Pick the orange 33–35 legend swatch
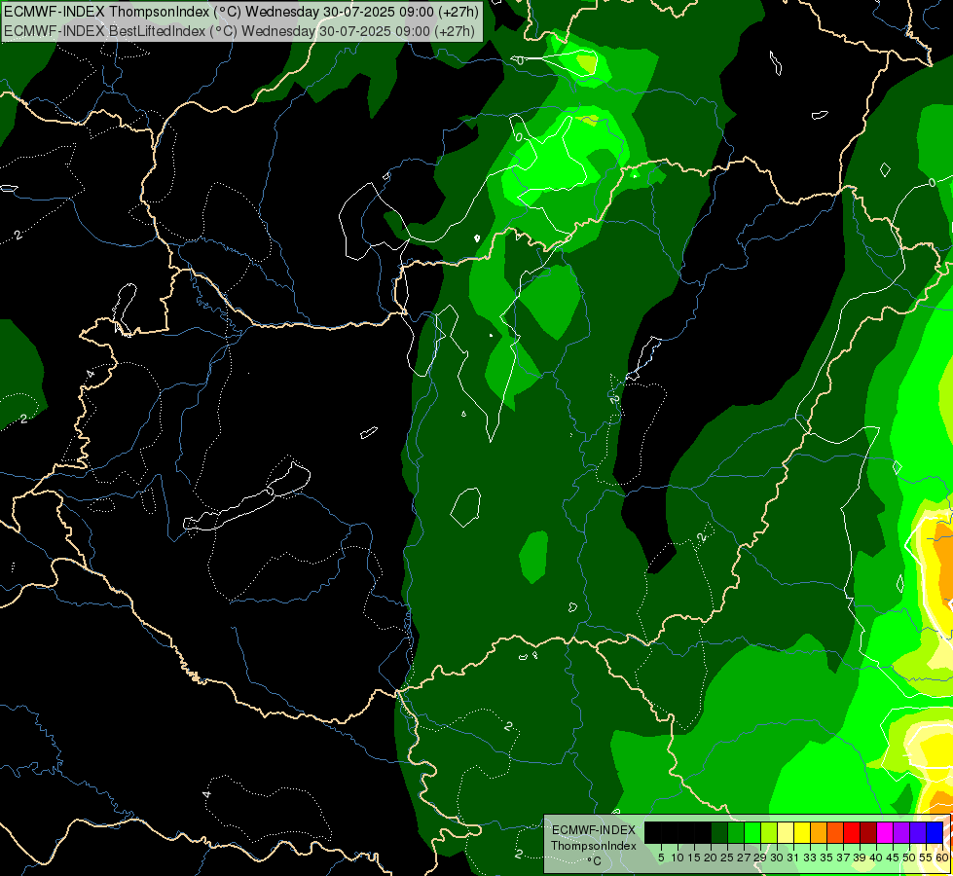This screenshot has height=876, width=953. tap(819, 832)
